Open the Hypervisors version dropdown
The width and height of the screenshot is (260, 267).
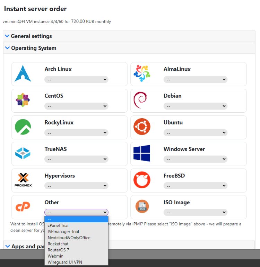point(76,186)
